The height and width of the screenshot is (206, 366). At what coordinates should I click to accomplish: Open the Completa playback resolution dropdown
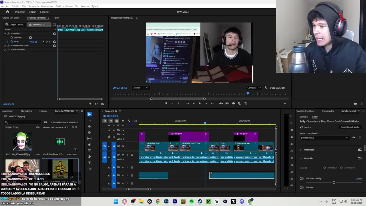tap(254, 88)
